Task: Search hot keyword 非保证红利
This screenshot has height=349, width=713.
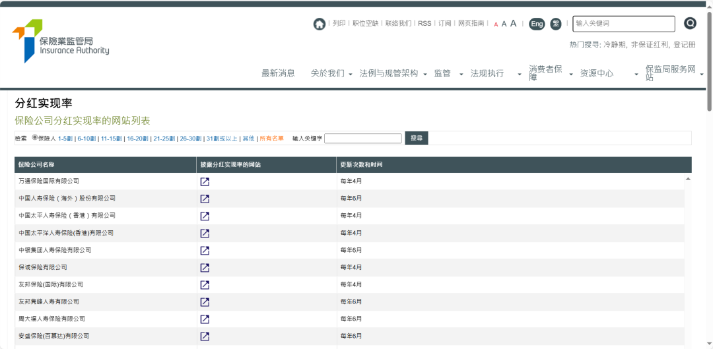Action: click(650, 45)
